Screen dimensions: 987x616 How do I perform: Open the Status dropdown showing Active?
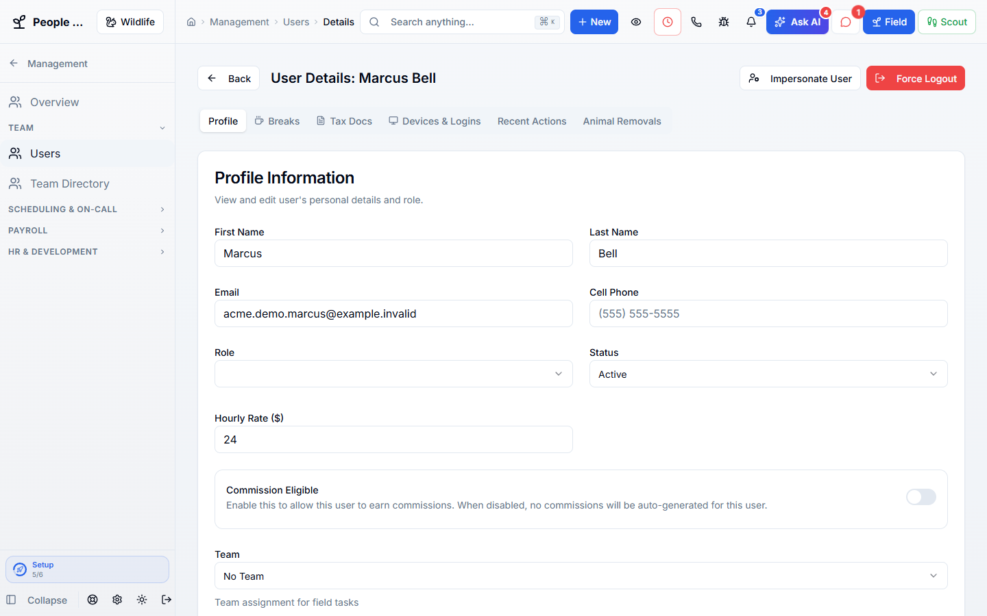click(x=768, y=374)
